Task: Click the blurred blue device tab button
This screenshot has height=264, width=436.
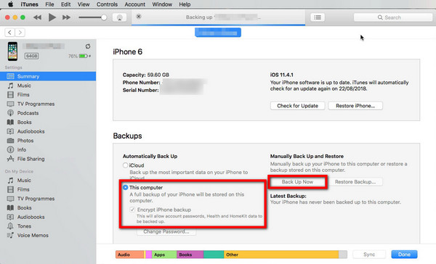Action: tap(218, 33)
